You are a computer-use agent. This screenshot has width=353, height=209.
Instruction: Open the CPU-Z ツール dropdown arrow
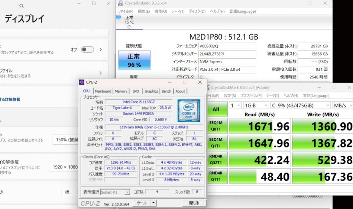[x=154, y=203]
